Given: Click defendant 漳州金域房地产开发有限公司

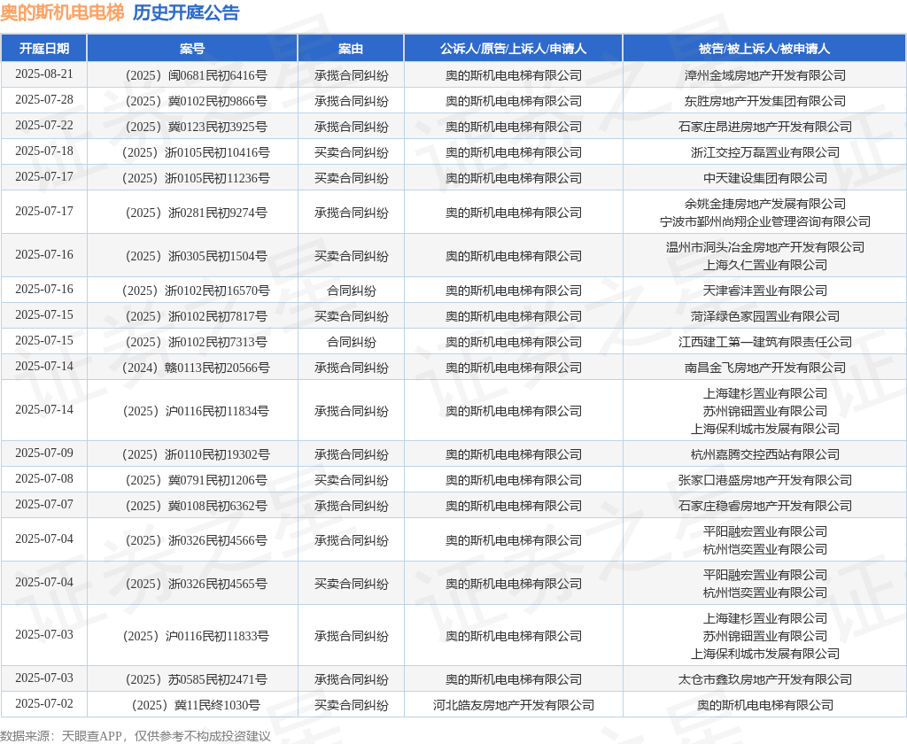Looking at the screenshot, I should point(764,75).
